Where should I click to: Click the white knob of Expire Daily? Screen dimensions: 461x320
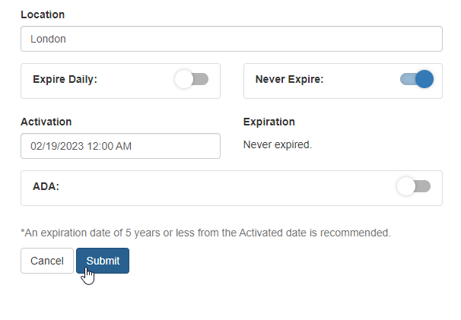click(184, 79)
